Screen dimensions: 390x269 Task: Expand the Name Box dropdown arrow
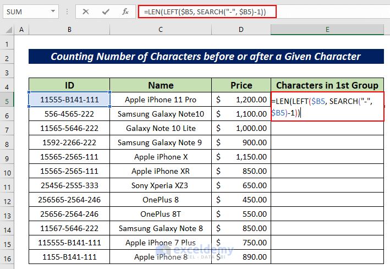pos(53,12)
